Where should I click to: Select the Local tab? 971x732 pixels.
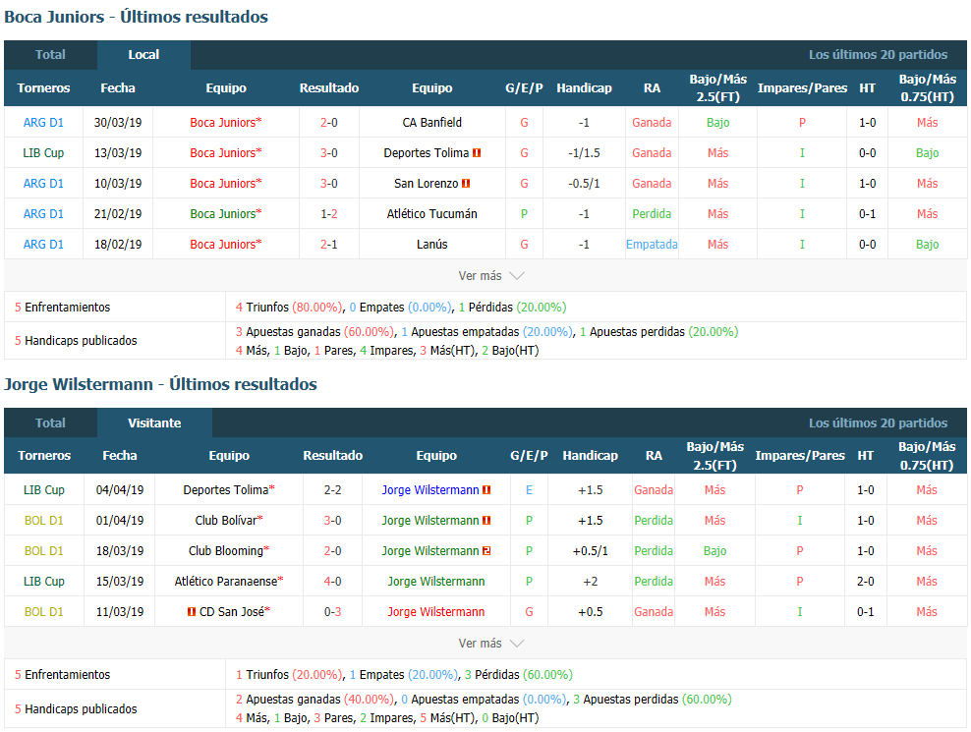coord(143,54)
